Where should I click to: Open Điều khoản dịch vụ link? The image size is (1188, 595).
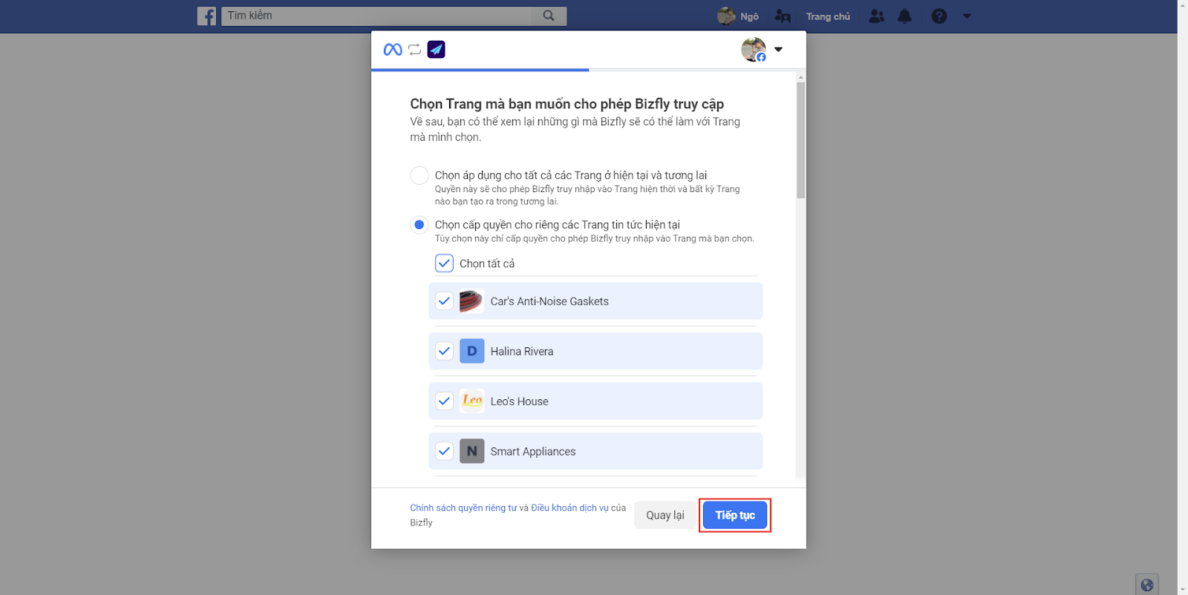point(569,508)
